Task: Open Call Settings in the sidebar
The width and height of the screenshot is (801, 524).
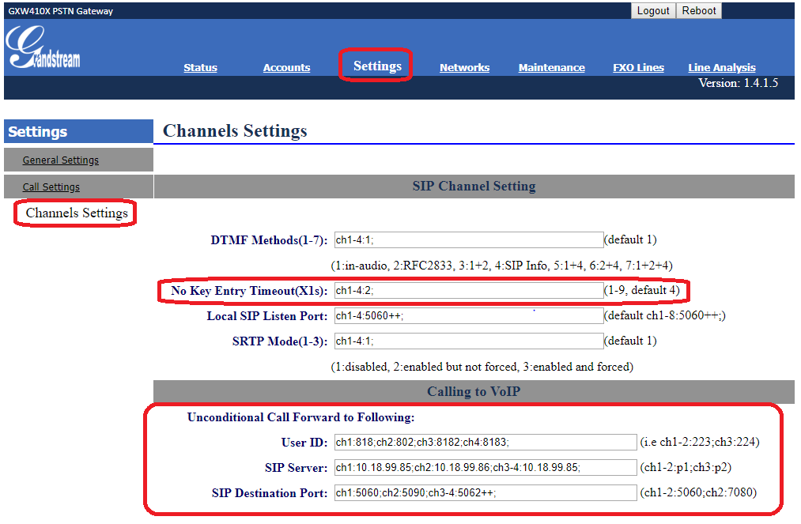Action: coord(51,187)
